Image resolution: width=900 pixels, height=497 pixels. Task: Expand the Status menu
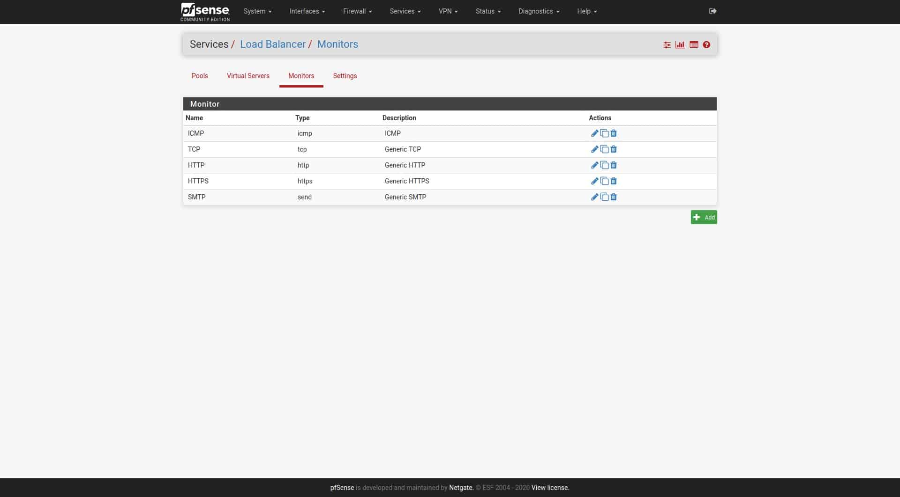[x=488, y=11]
